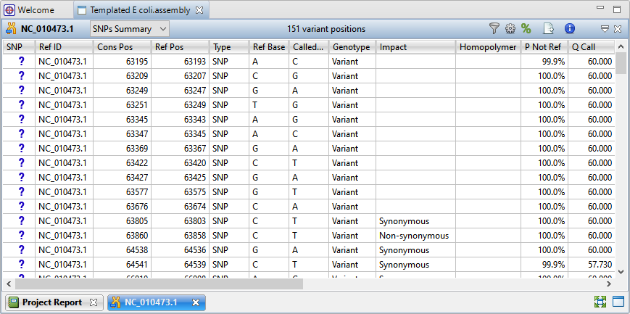Sort by the Cons Pos column header
Screen dimensions: 630x314
tap(122, 47)
